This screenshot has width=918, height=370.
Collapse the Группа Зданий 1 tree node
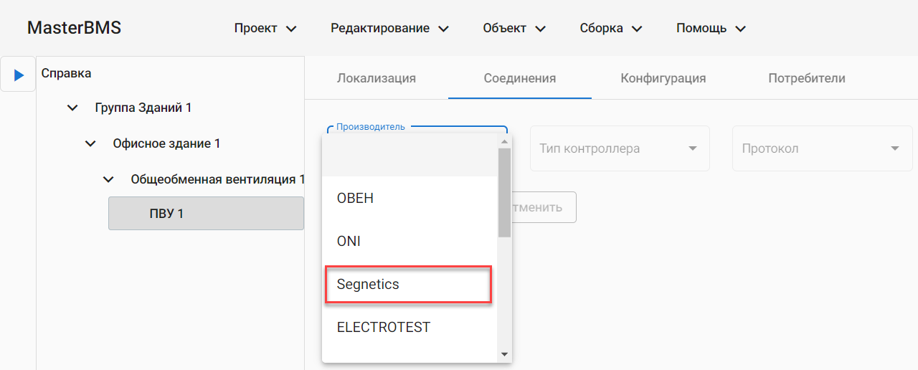click(x=72, y=108)
